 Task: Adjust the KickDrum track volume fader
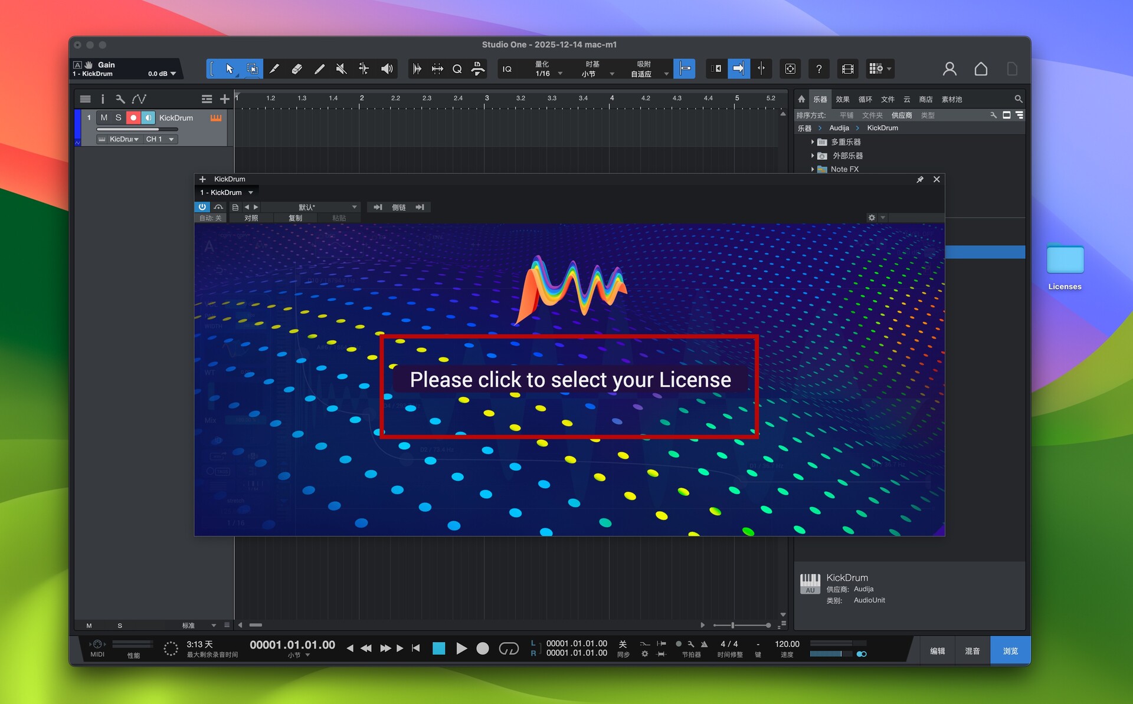click(x=128, y=129)
